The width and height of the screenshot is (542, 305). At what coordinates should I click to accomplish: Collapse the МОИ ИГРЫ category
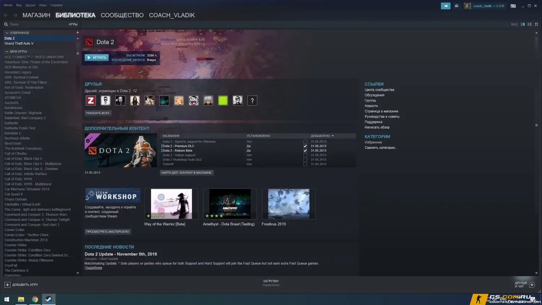(7, 52)
